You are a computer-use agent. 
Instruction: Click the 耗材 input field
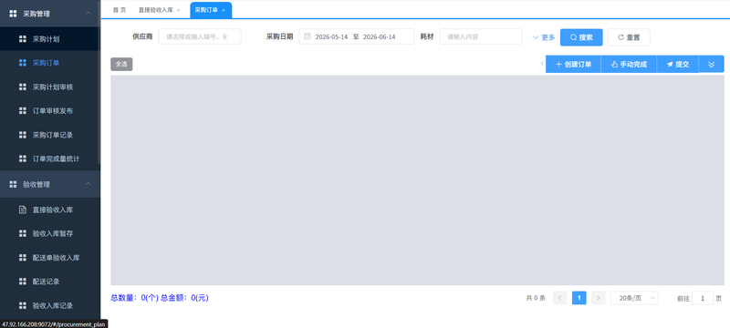click(481, 36)
